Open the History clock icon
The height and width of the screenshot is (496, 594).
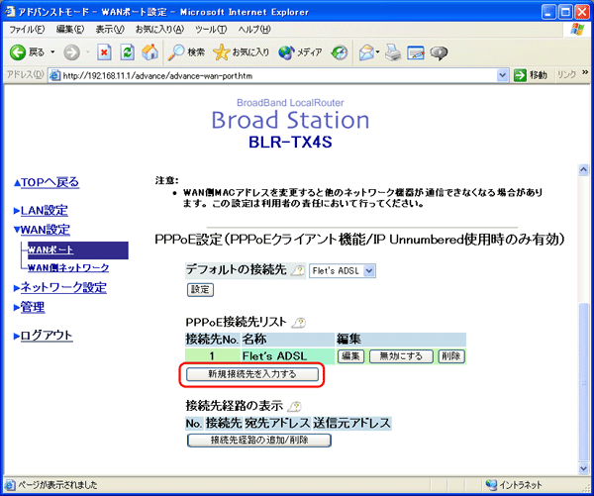coord(340,52)
